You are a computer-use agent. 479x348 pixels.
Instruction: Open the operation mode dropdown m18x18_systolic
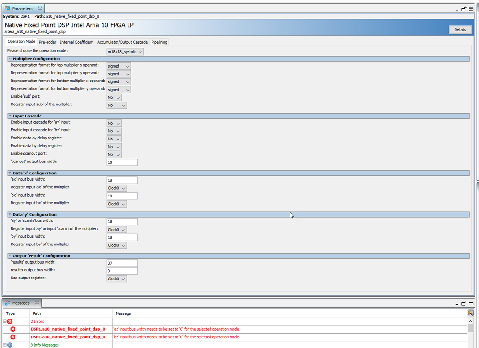coord(125,52)
